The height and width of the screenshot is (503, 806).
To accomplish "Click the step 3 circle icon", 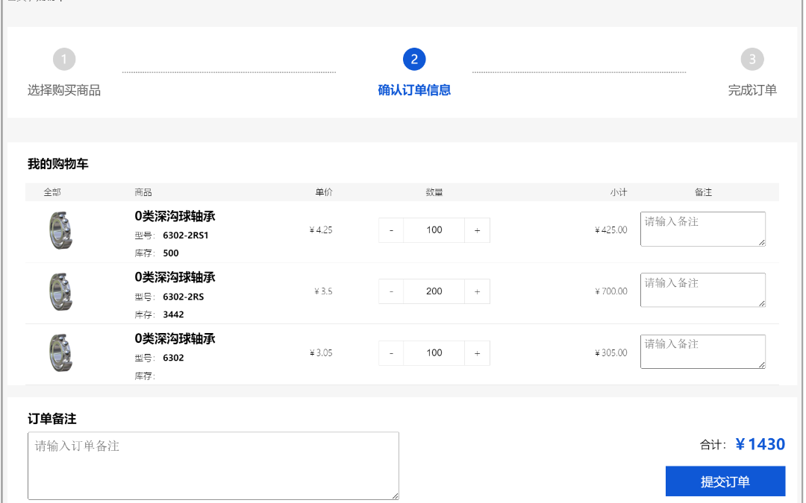I will coord(752,59).
